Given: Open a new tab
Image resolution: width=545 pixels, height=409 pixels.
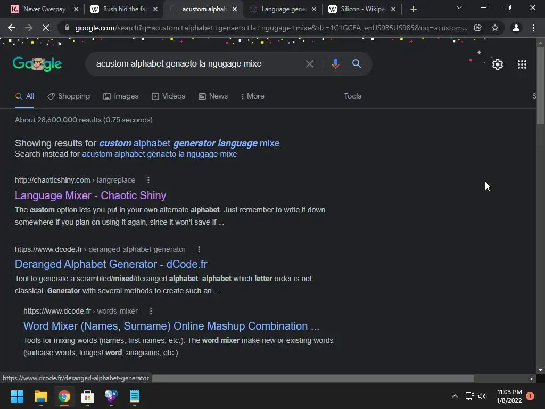Looking at the screenshot, I should [413, 9].
